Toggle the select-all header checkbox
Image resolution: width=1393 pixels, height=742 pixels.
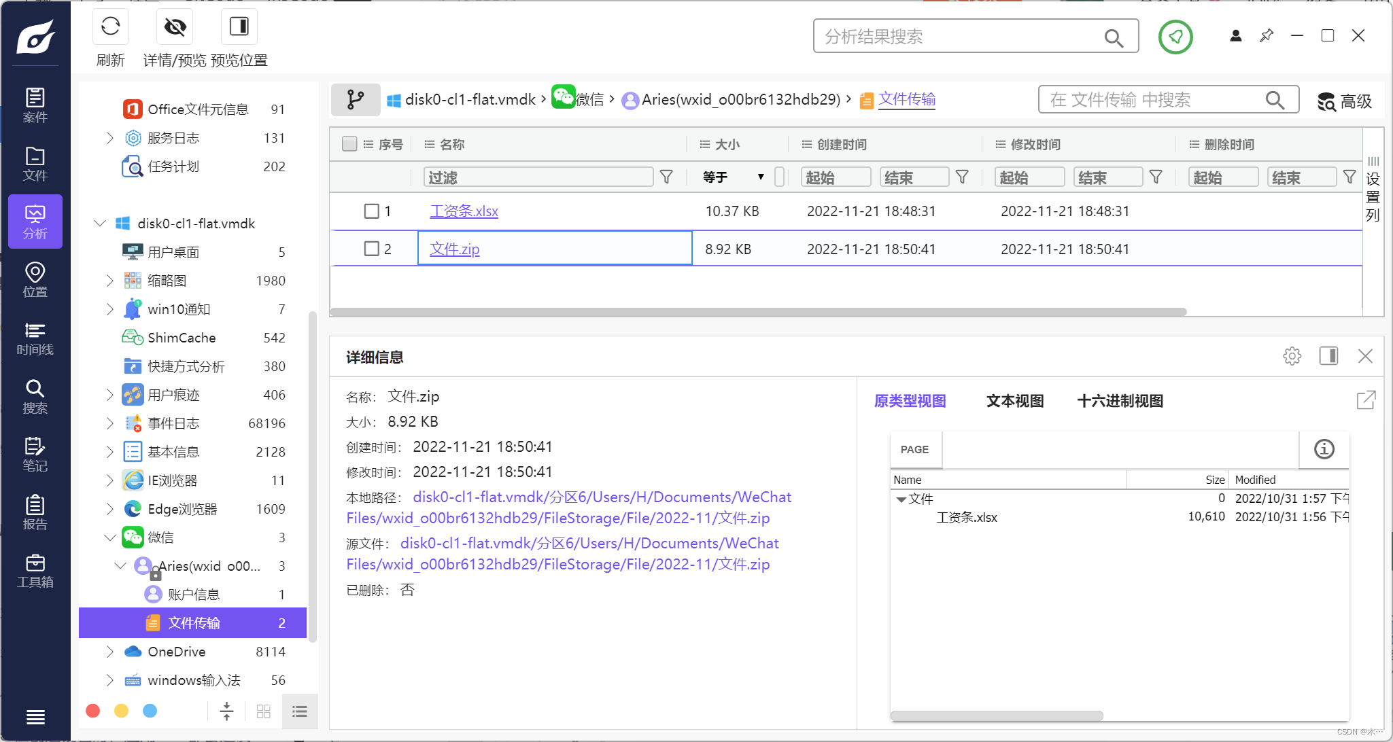click(349, 144)
